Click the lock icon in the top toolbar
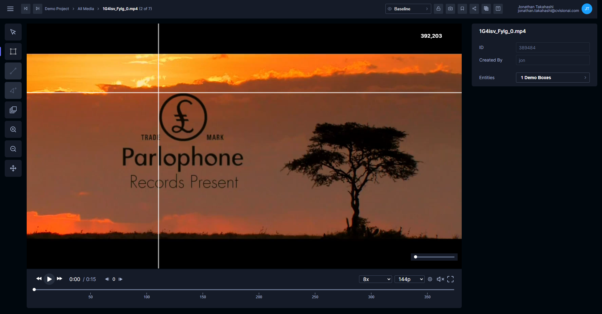The image size is (602, 314). 438,9
